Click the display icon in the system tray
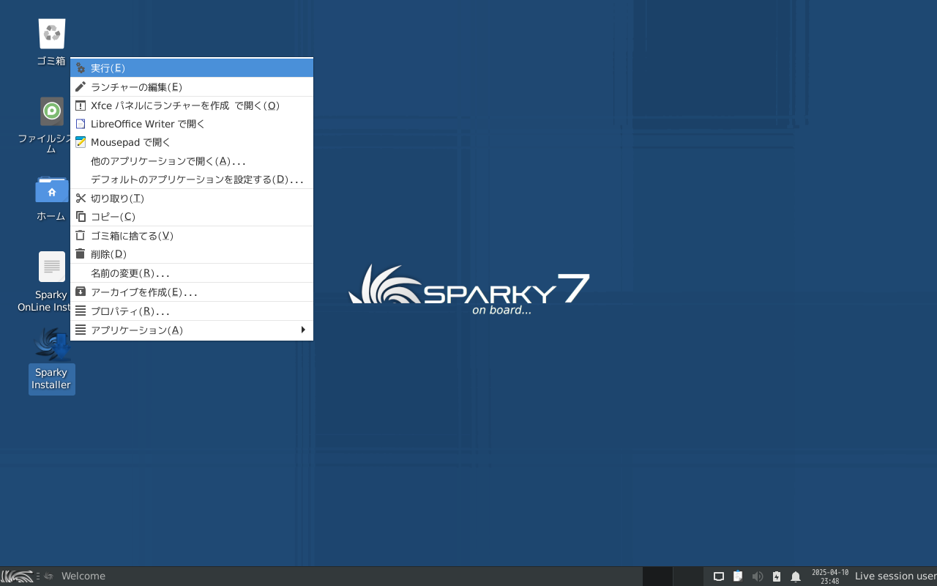Viewport: 937px width, 586px height. 719,576
